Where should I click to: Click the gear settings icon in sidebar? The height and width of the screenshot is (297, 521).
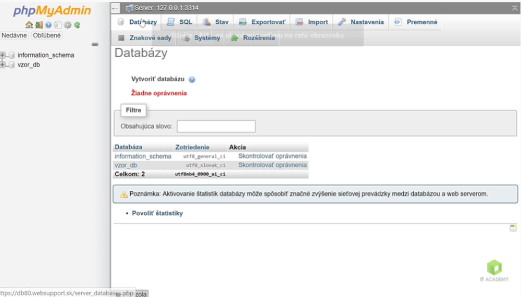pos(67,25)
